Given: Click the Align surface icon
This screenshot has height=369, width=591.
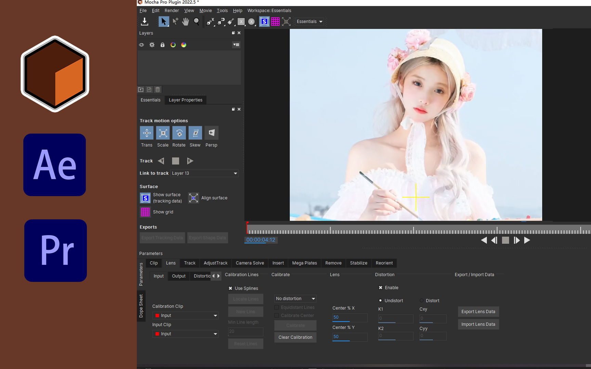Looking at the screenshot, I should 193,198.
